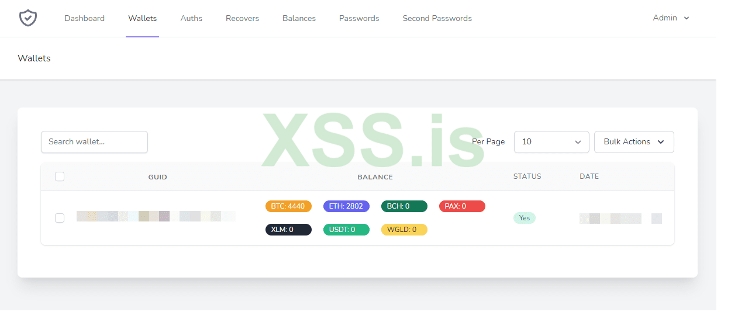Click the STATUS column header

tap(527, 176)
